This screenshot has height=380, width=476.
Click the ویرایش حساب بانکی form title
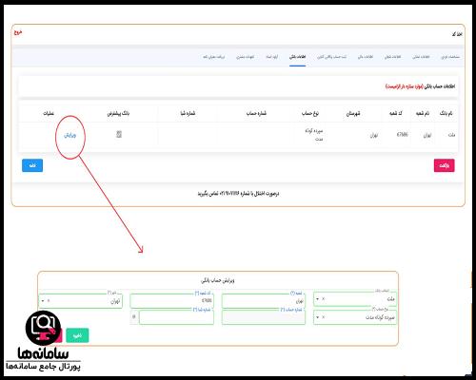tap(218, 280)
